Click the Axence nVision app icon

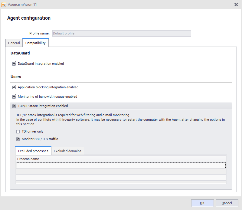[4, 5]
